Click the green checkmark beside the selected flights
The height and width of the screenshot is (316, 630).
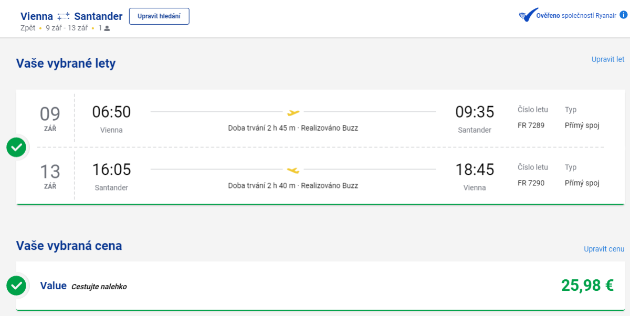click(x=16, y=148)
